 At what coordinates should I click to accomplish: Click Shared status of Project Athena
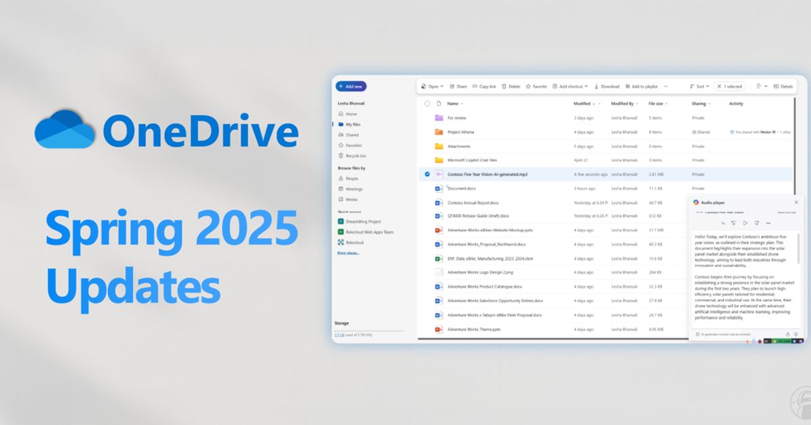click(x=701, y=132)
